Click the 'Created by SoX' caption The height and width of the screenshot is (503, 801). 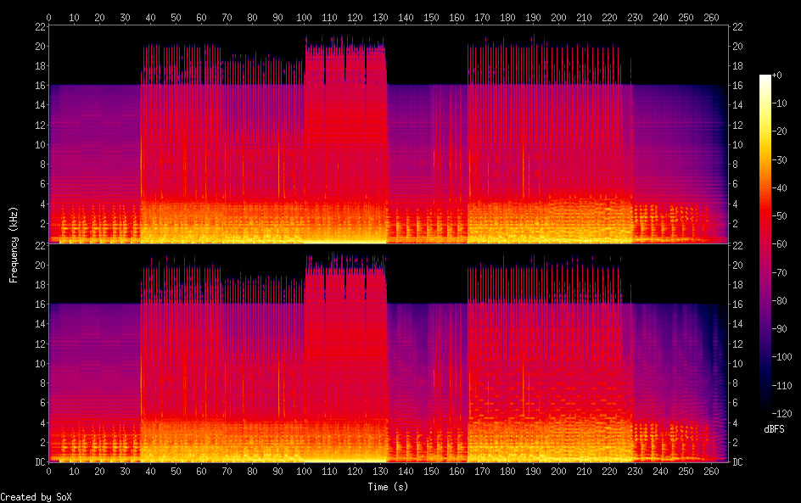click(36, 497)
